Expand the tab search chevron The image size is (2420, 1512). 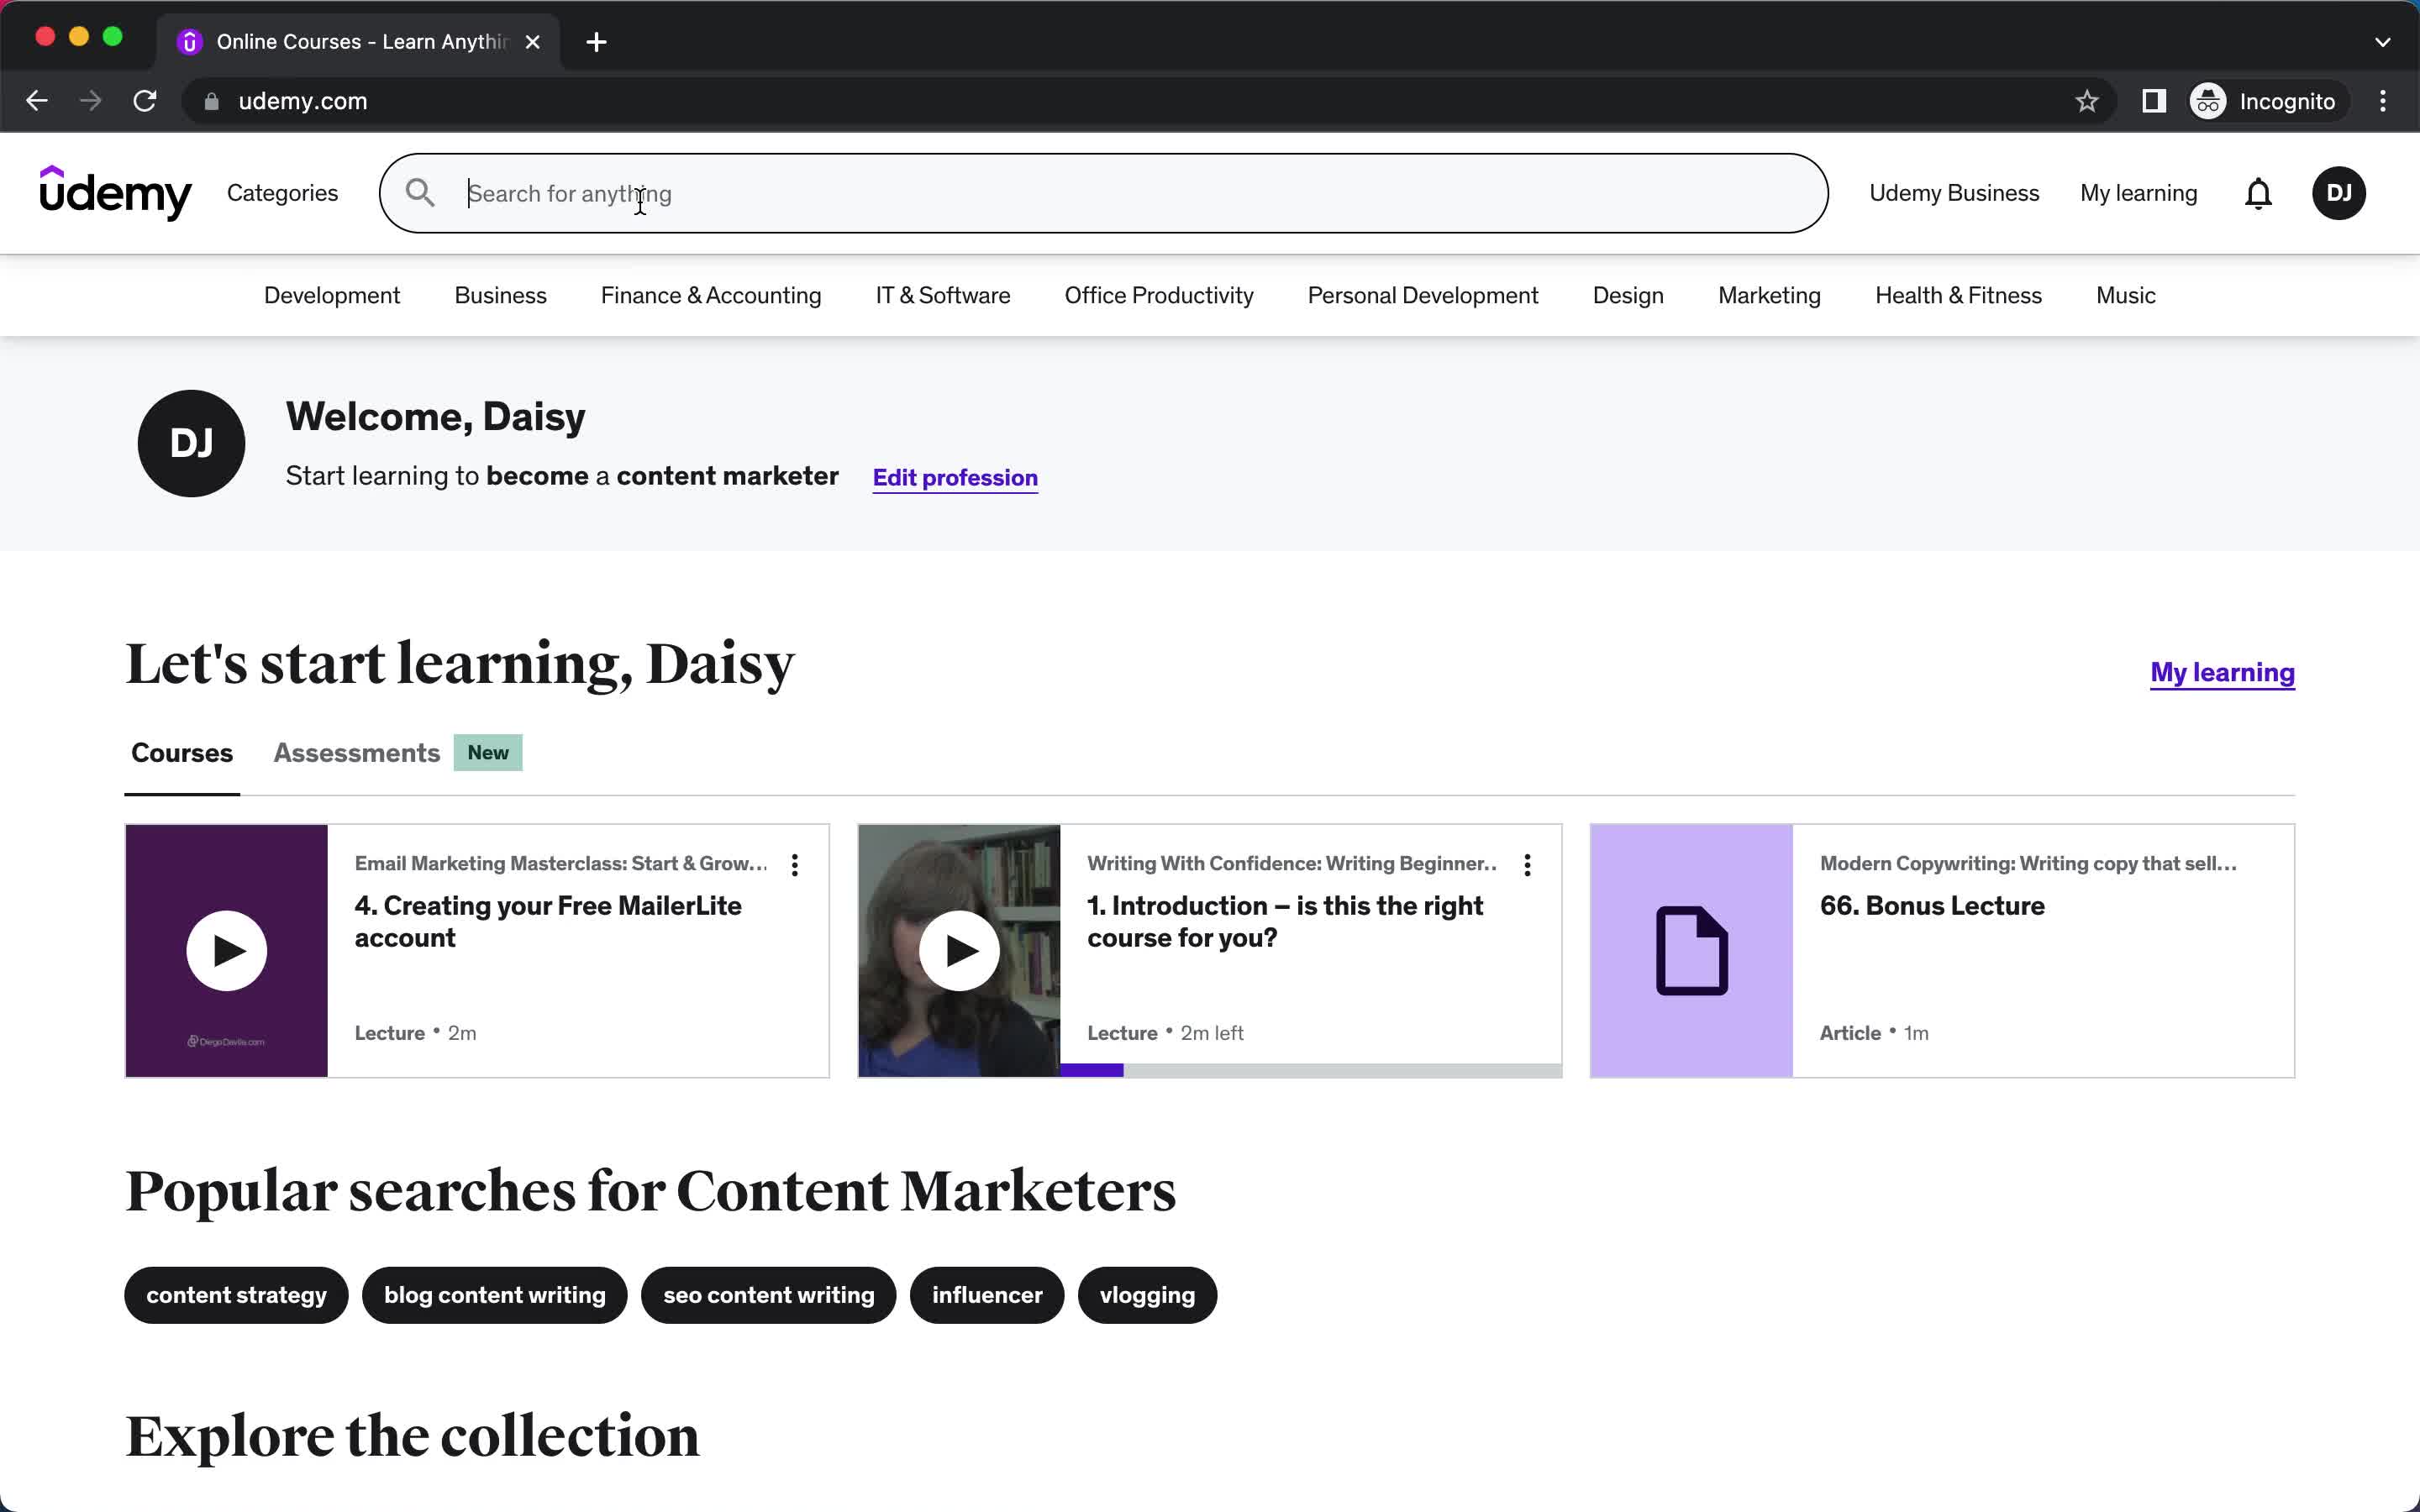click(x=2382, y=42)
